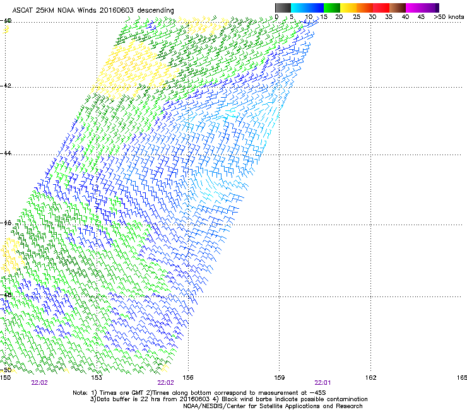Click the 'Note: 1) Times are GMT' line

click(199, 393)
